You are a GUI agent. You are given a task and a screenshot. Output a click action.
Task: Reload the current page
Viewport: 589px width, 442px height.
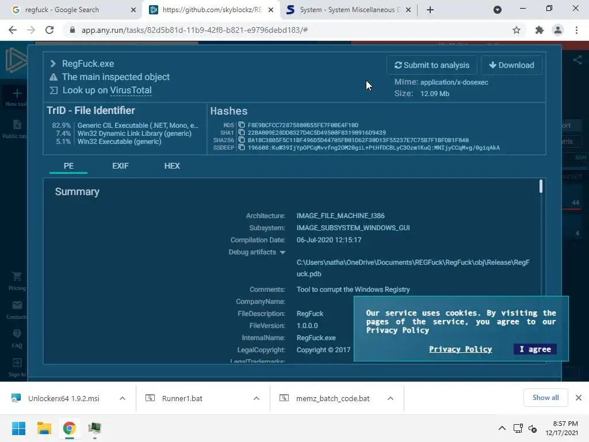49,30
